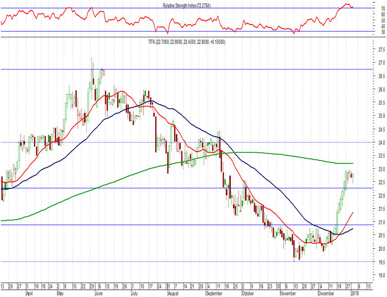Pick the December month label on time axis
Viewport: 387px width, 297px height.
(326, 293)
